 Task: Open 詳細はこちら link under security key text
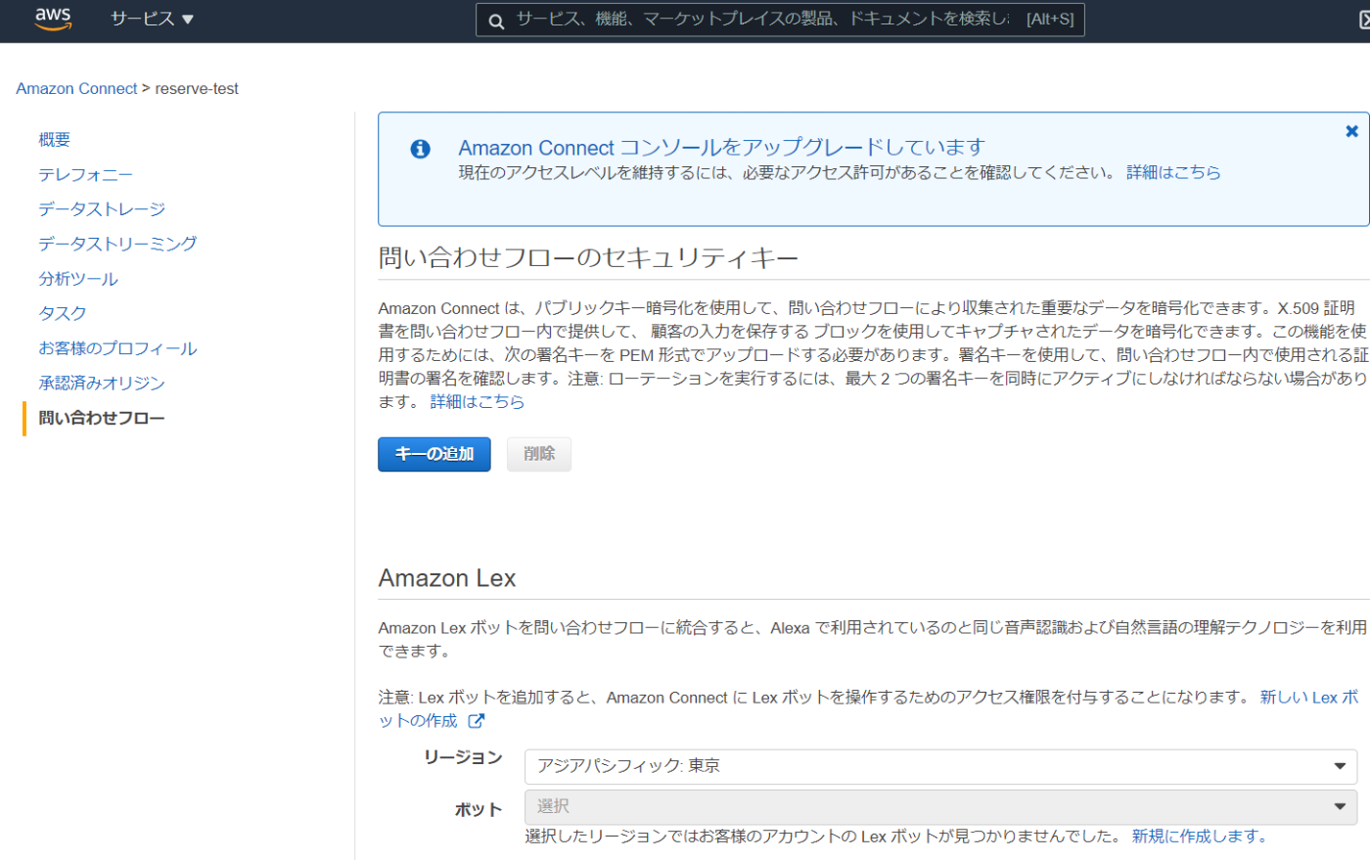[x=478, y=401]
